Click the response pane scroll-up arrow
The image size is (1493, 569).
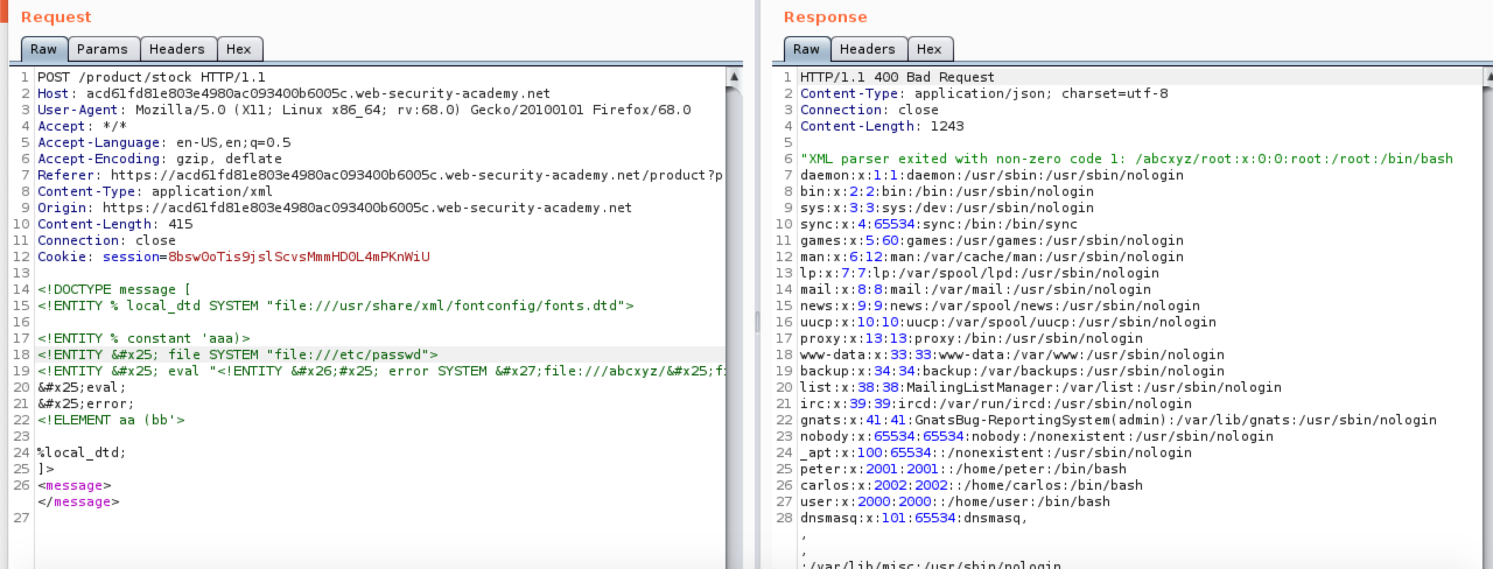click(1488, 76)
